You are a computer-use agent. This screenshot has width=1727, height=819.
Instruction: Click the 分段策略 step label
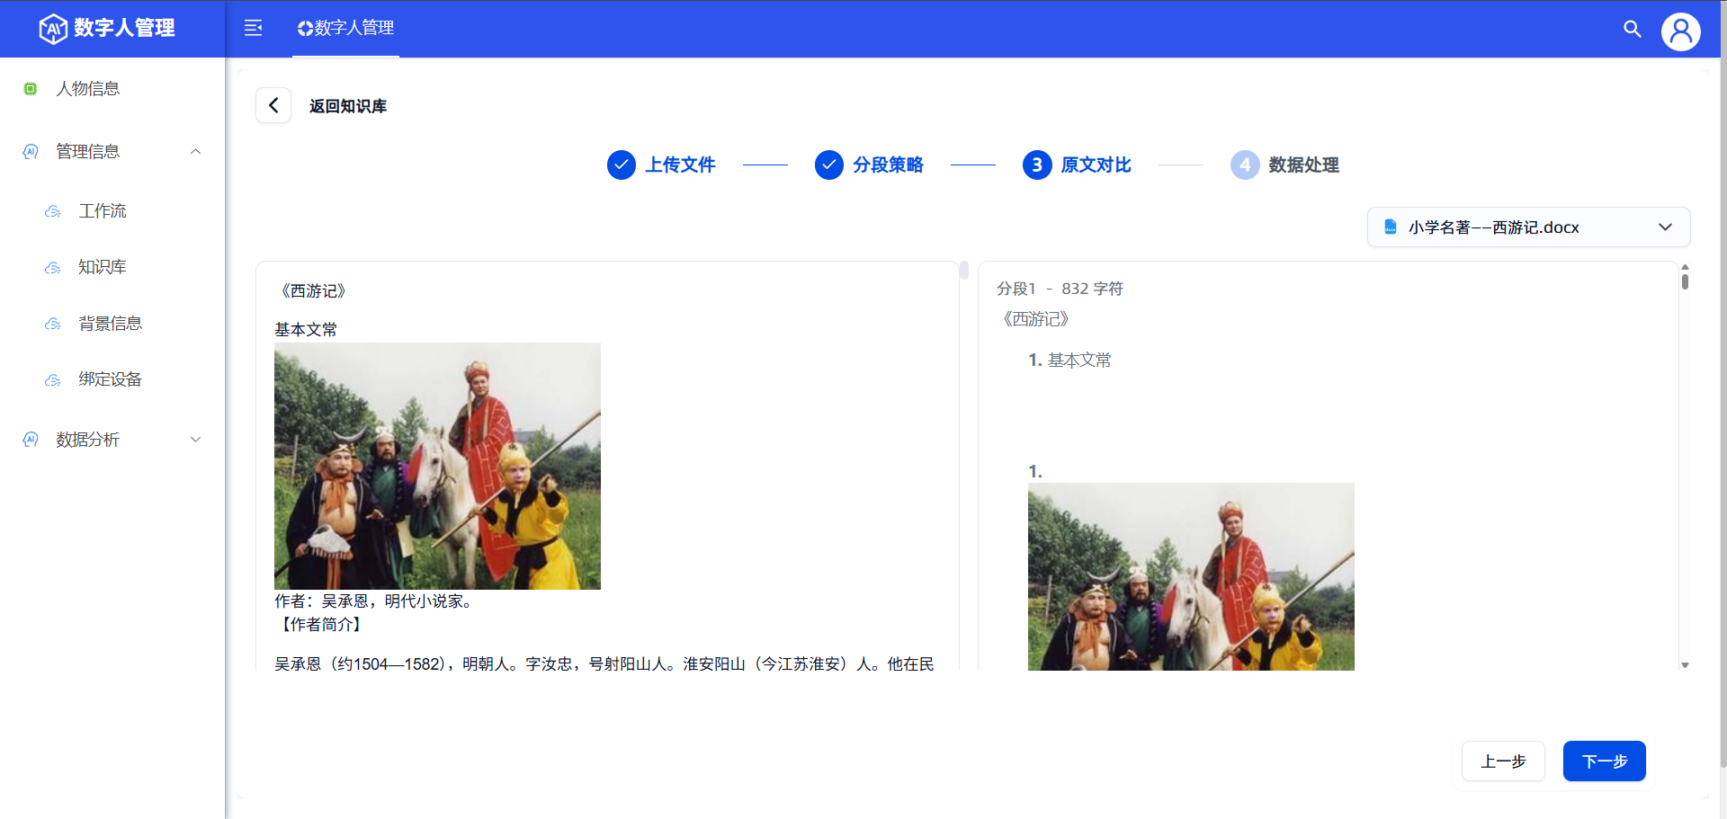[888, 165]
